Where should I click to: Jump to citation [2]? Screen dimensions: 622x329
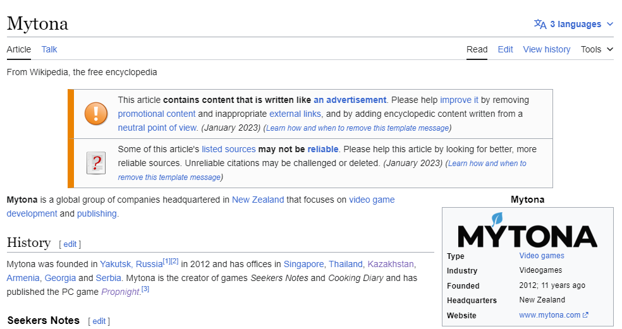(174, 261)
